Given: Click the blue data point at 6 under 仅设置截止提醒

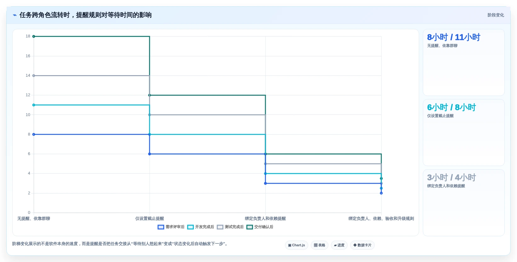Looking at the screenshot, I should tap(150, 154).
